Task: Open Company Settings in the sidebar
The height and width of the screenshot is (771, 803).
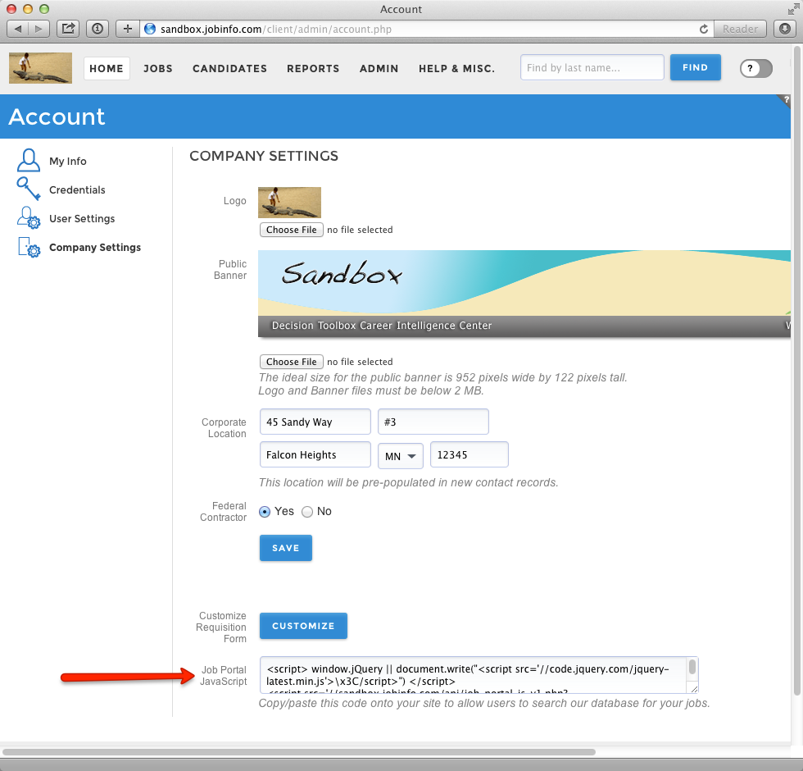Action: (95, 247)
